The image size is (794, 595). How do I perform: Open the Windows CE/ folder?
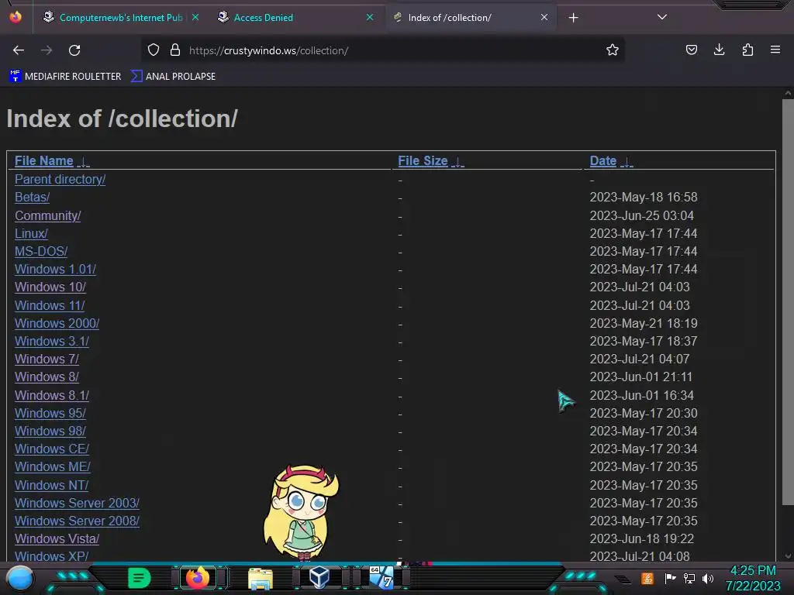click(52, 449)
